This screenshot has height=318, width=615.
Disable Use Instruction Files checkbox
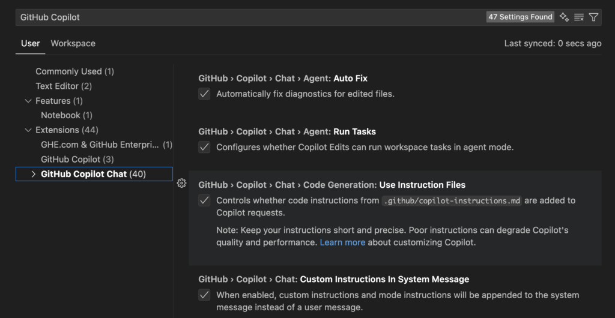[204, 200]
